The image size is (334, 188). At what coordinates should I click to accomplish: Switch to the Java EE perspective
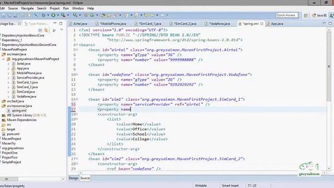tap(319, 15)
